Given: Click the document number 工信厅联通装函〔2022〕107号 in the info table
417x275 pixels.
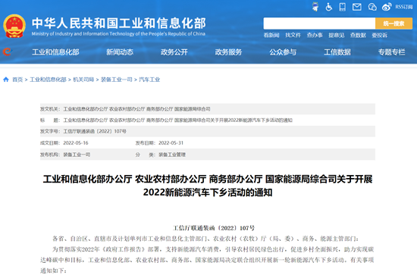Looking at the screenshot, I should (95, 131).
